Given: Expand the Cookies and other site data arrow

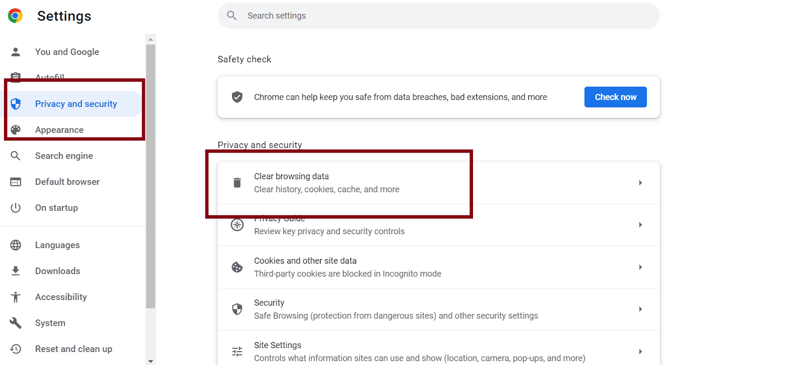Looking at the screenshot, I should coord(640,267).
